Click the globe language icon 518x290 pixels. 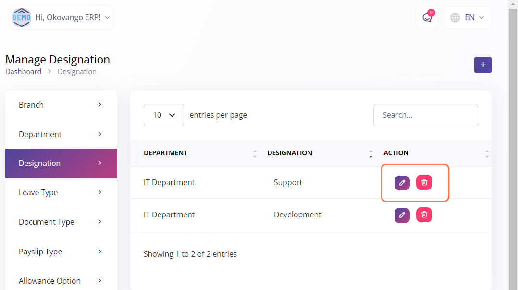coord(455,18)
